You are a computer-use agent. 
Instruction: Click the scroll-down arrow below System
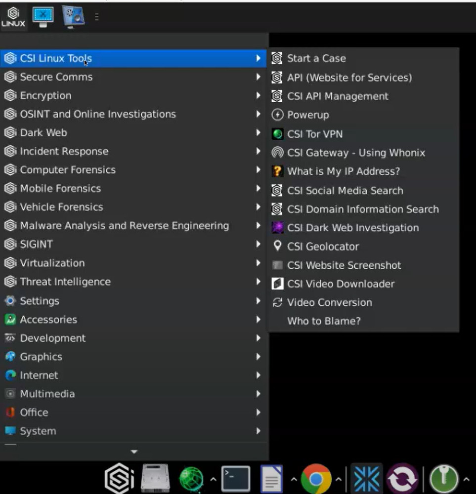pos(133,451)
